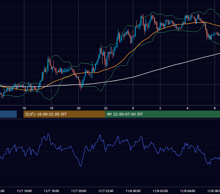Click the 18 hour label on the price chart axis
The height and width of the screenshot is (194, 220).
tap(51, 108)
